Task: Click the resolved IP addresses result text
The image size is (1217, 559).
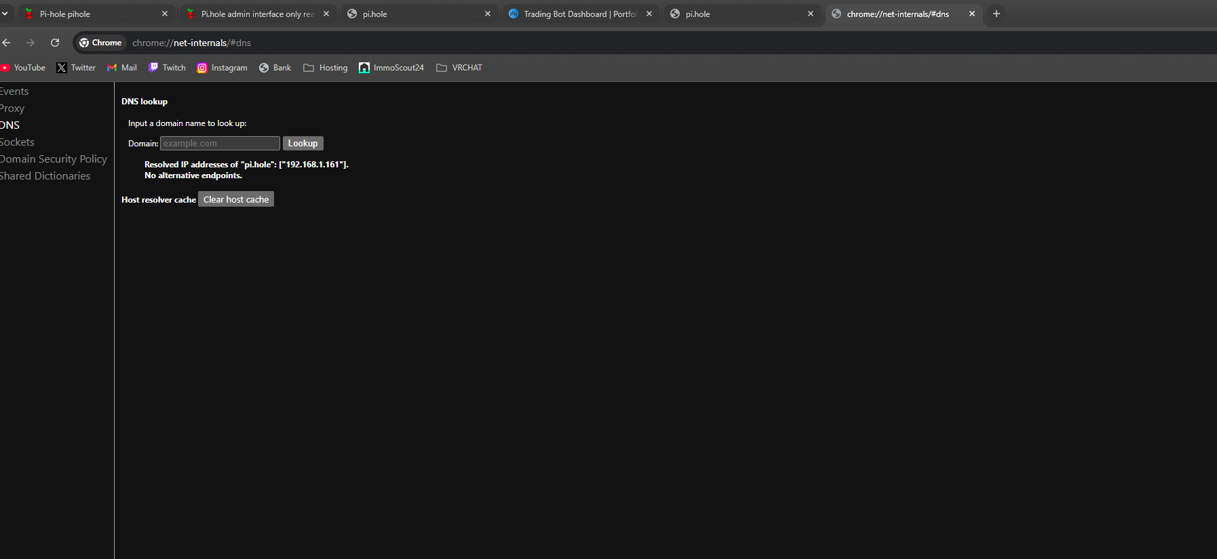Action: point(246,165)
